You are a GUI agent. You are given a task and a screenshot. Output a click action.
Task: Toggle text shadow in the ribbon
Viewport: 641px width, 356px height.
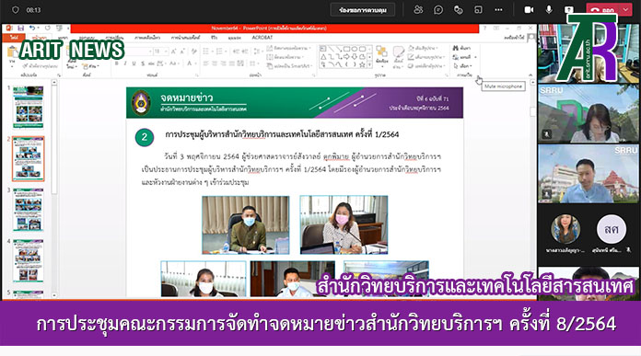tap(143, 63)
